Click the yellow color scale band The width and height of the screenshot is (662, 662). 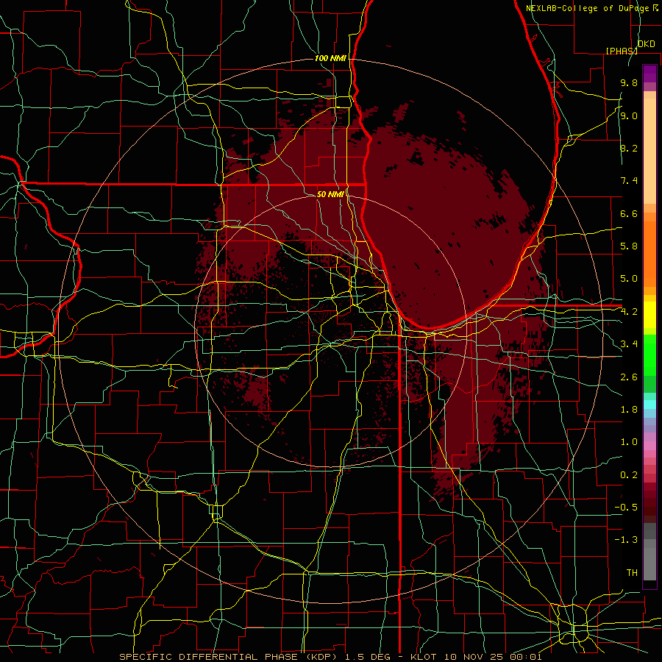click(x=649, y=315)
